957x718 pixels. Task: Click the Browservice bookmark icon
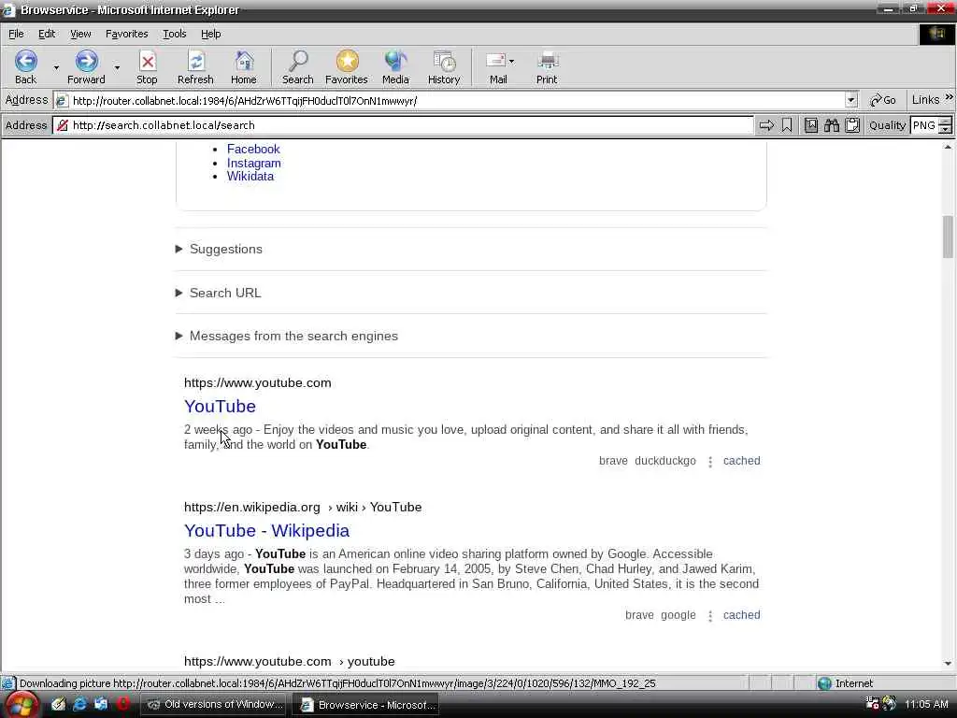[787, 125]
